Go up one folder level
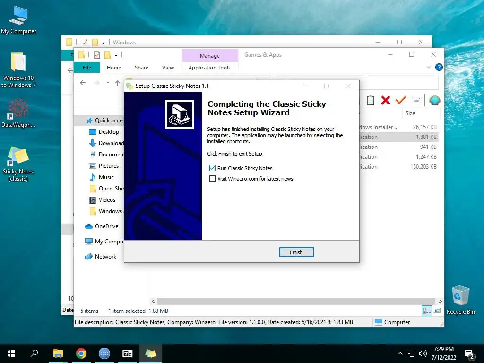This screenshot has width=484, height=363. (118, 83)
